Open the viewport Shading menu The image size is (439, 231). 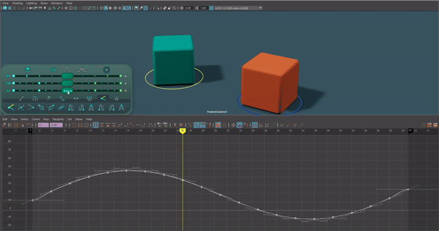17,3
